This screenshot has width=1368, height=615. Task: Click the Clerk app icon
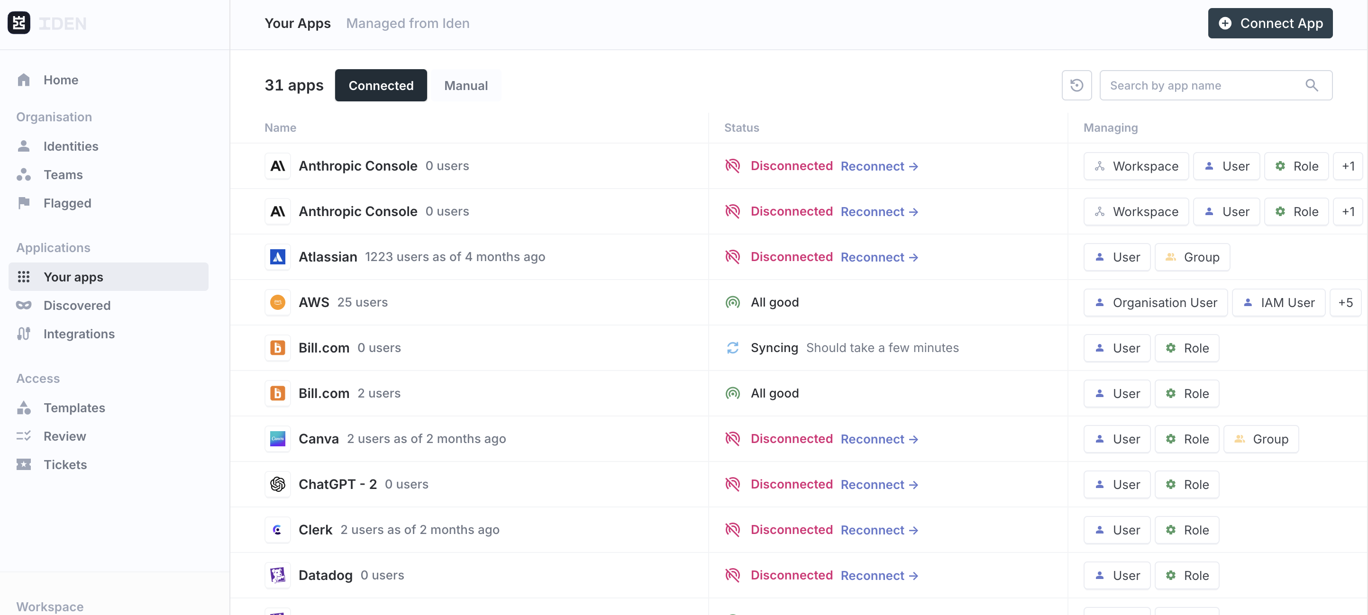277,530
